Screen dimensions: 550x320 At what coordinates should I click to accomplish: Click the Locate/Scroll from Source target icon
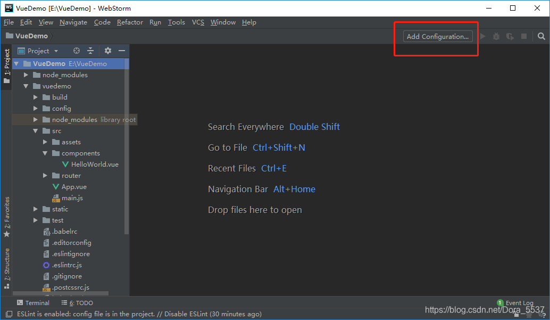tap(76, 51)
